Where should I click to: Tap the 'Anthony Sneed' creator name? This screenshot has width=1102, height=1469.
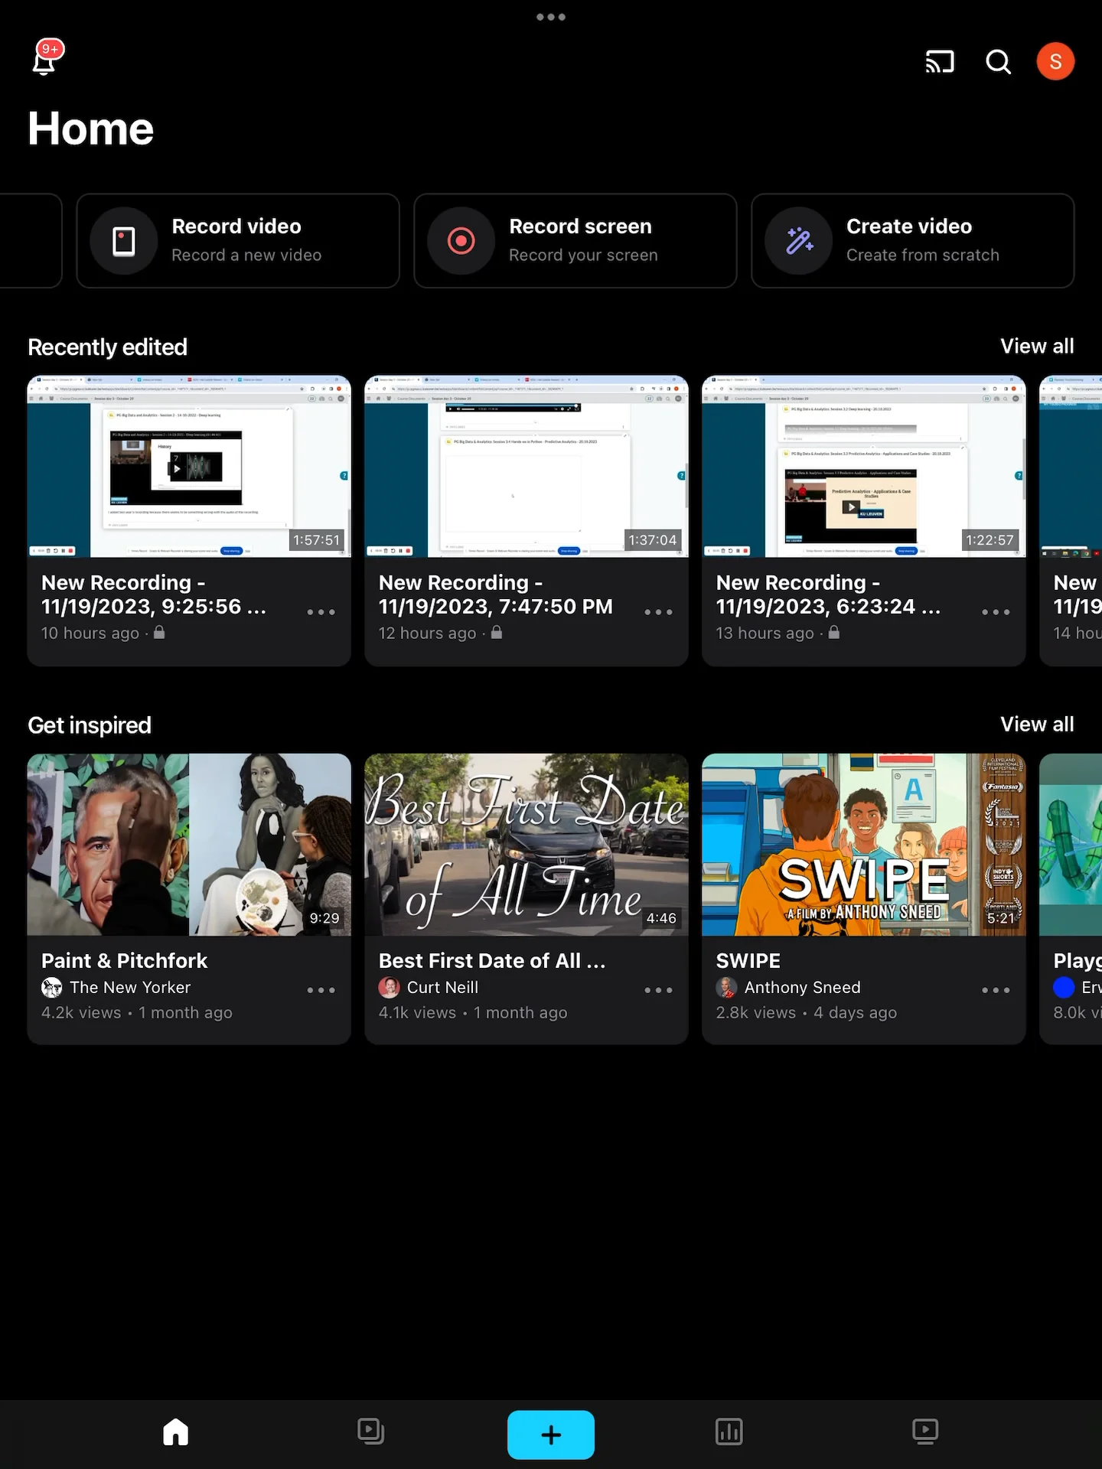[803, 988]
